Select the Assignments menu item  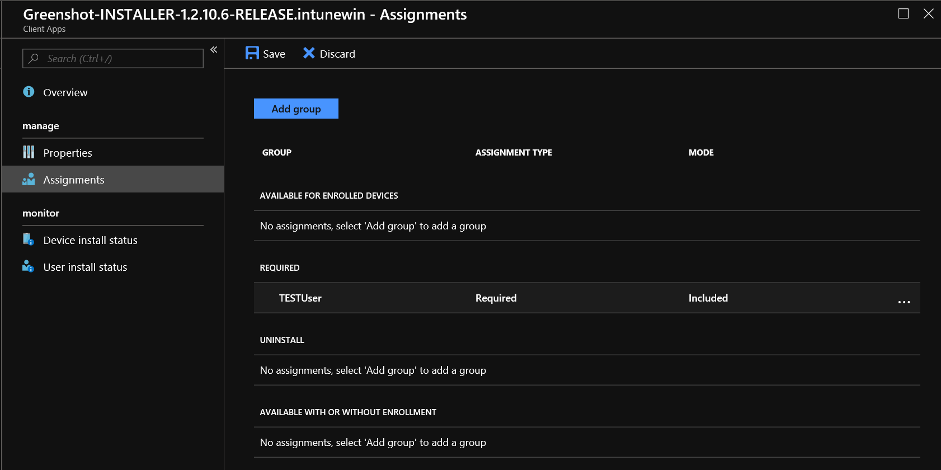(113, 179)
